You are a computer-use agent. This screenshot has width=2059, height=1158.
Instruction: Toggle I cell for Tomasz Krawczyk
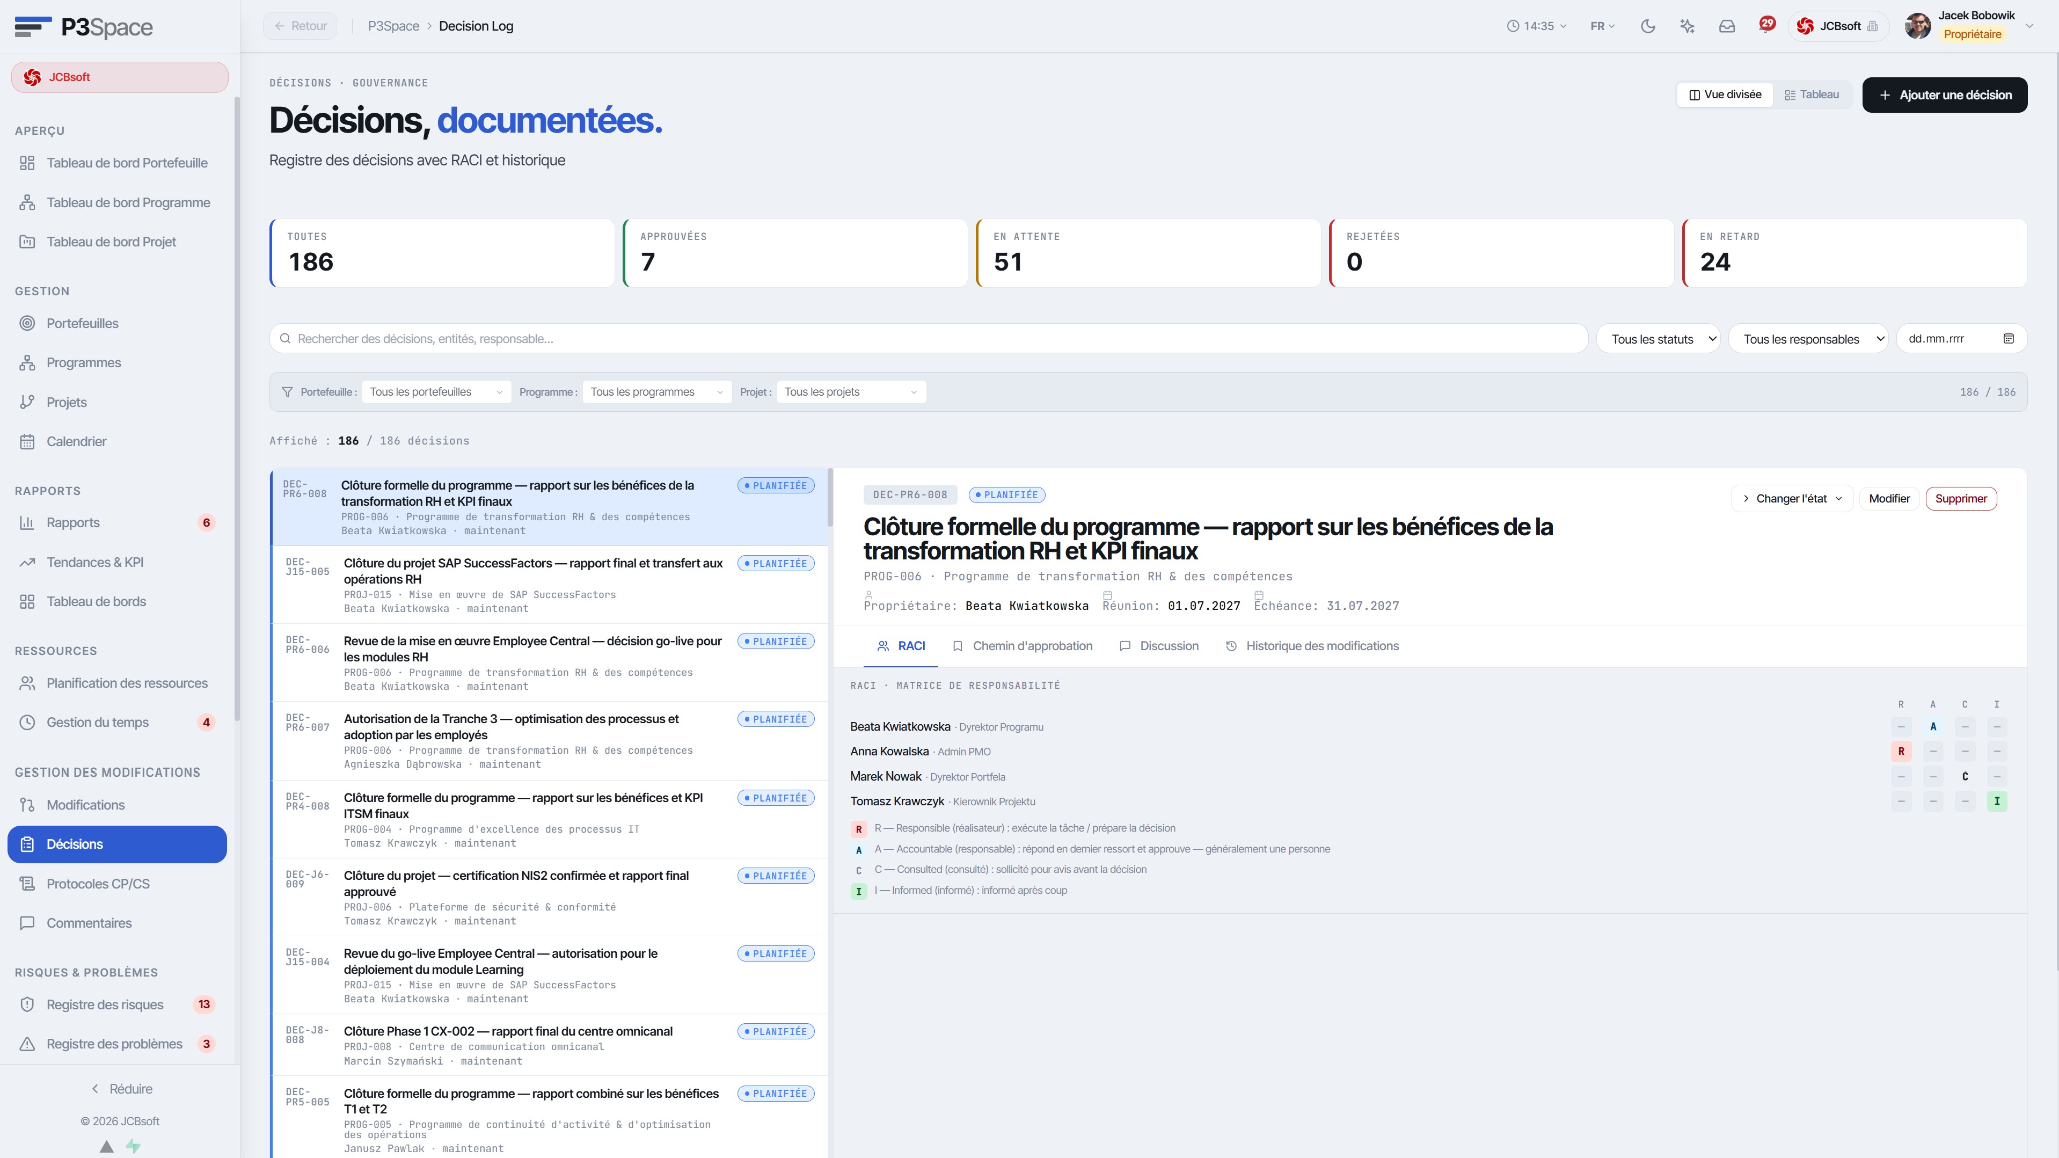pyautogui.click(x=1997, y=800)
